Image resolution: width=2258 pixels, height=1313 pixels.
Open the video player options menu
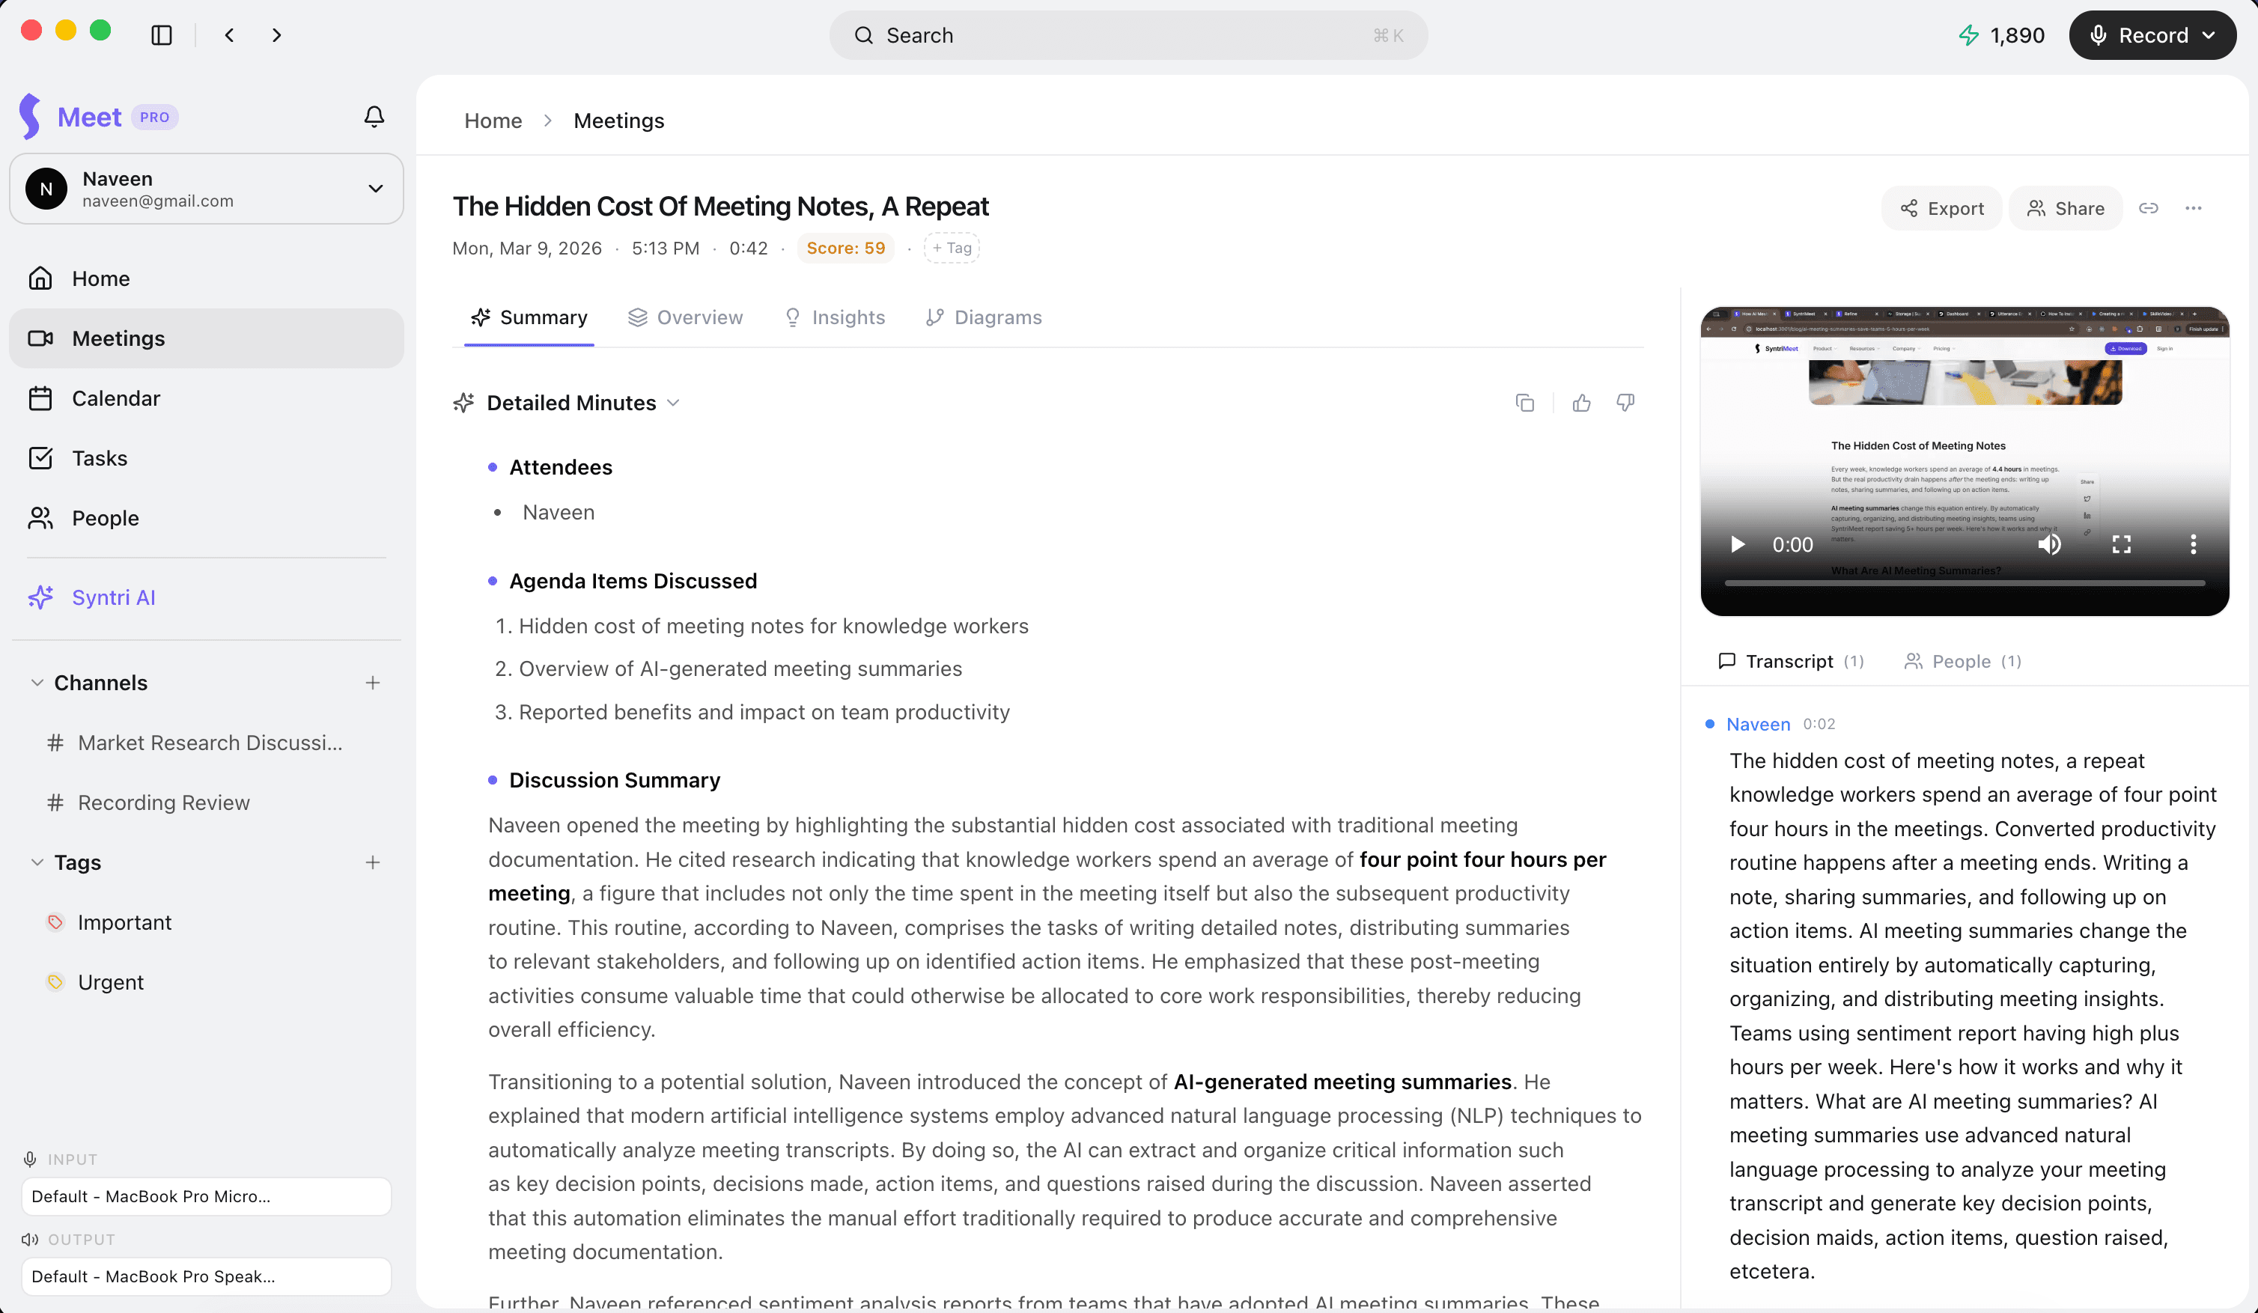[x=2193, y=544]
